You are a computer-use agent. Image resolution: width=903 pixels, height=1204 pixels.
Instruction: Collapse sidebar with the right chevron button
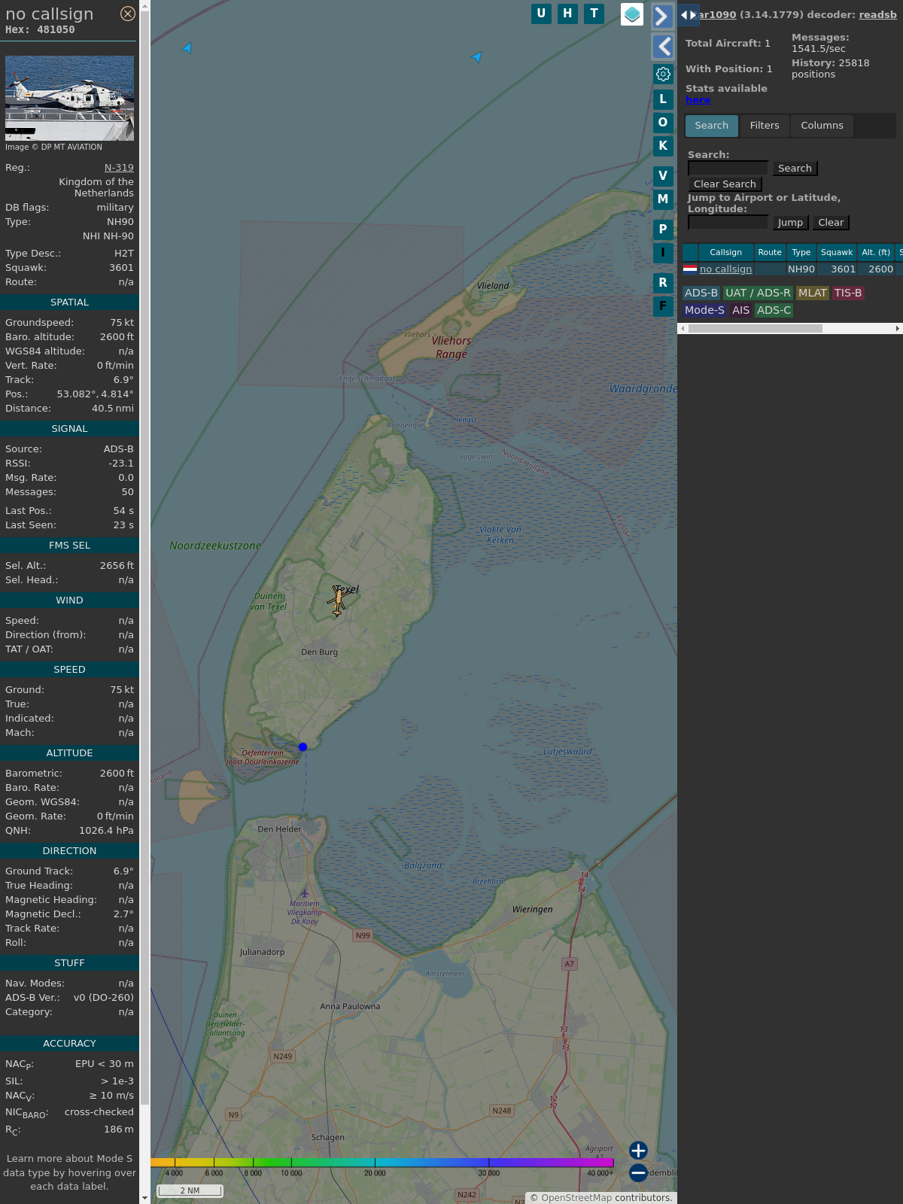662,17
